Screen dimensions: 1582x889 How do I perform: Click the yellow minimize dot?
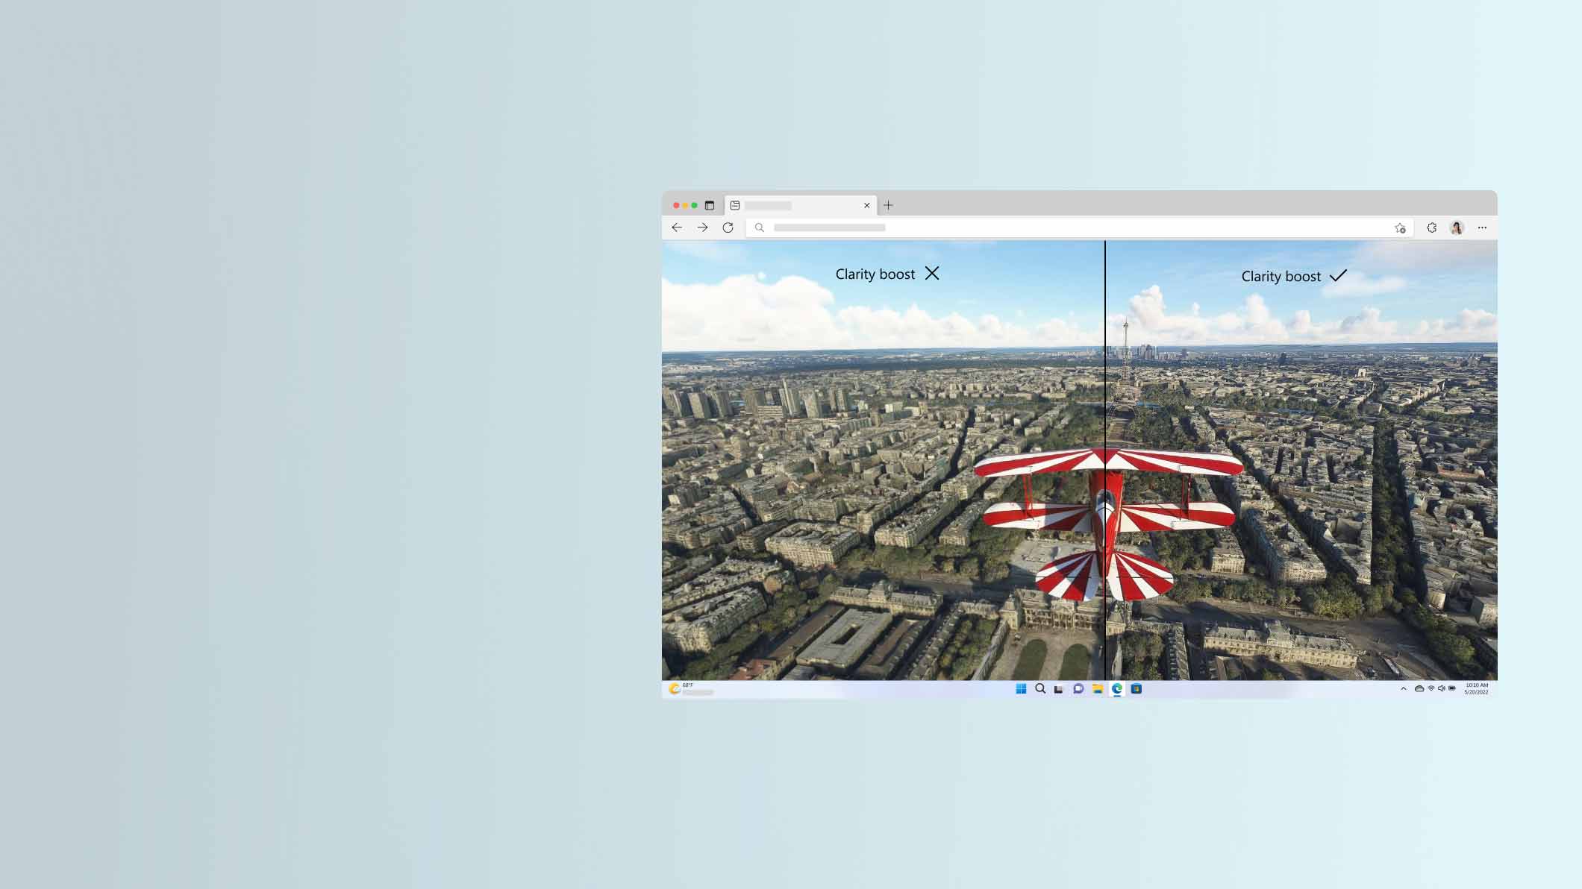click(x=685, y=205)
